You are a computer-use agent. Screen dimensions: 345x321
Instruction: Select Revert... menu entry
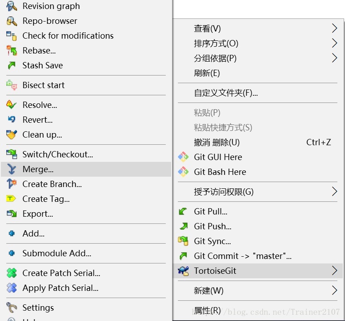(86, 120)
